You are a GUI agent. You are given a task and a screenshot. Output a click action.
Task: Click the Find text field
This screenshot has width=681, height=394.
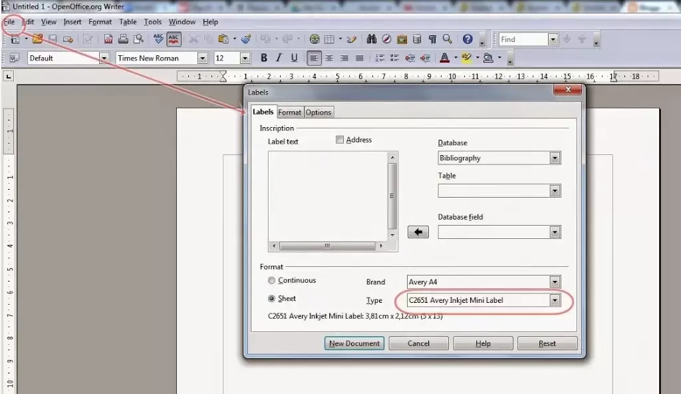523,39
